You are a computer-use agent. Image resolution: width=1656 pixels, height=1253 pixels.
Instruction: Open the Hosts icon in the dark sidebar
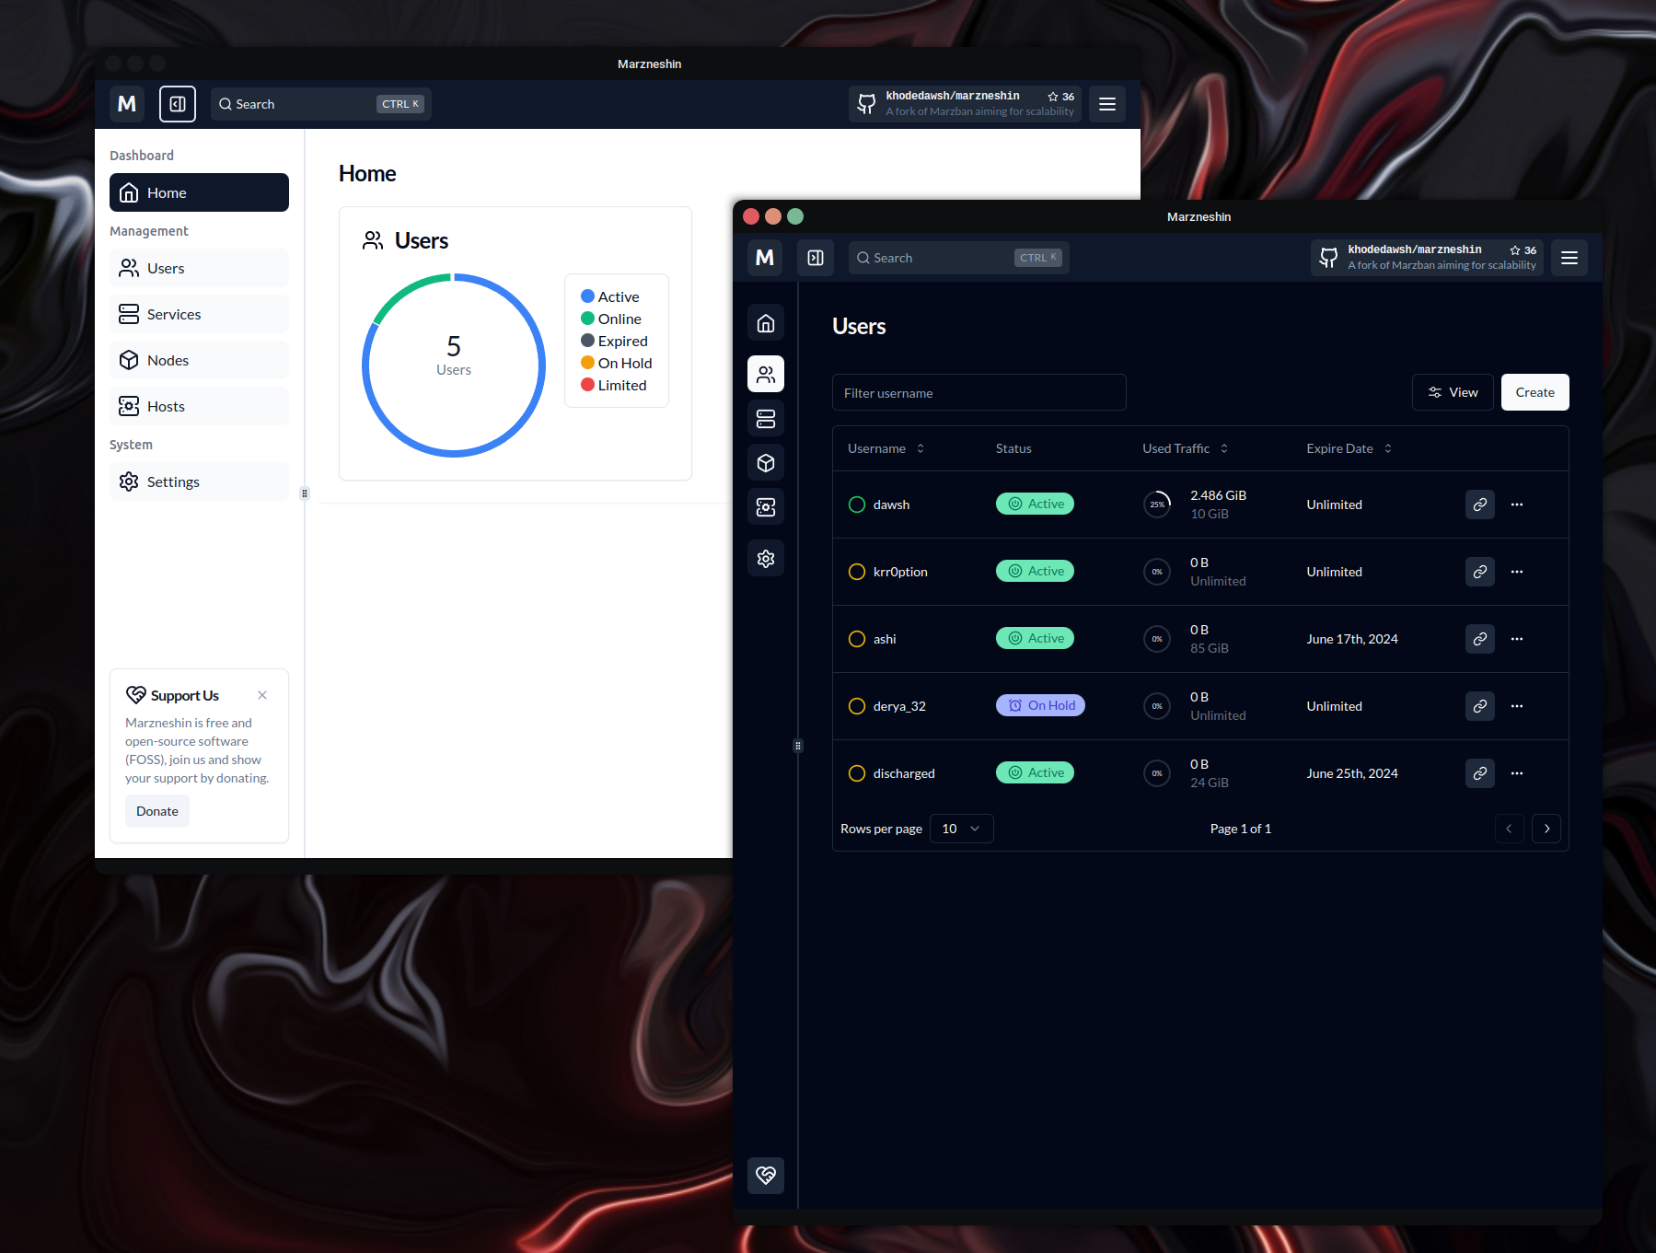tap(766, 507)
